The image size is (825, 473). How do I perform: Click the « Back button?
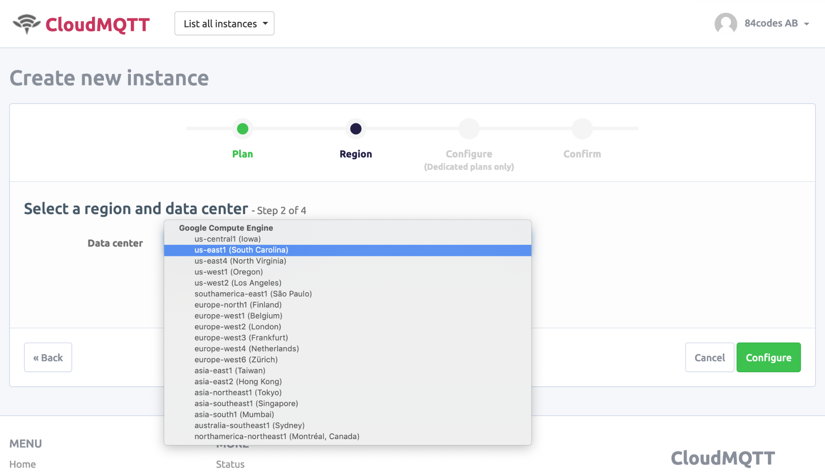click(48, 357)
